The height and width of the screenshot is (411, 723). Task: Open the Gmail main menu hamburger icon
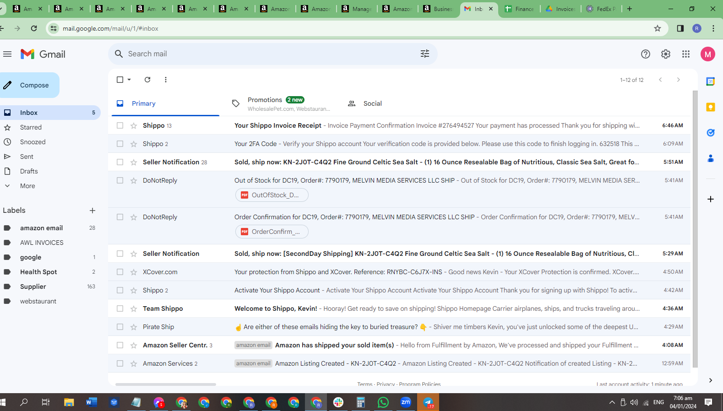coord(7,54)
